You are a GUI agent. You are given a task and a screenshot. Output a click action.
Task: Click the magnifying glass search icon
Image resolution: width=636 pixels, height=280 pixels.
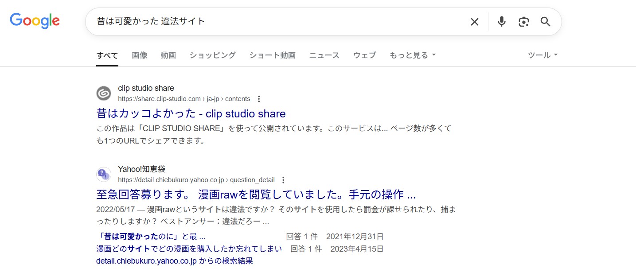[x=545, y=21]
